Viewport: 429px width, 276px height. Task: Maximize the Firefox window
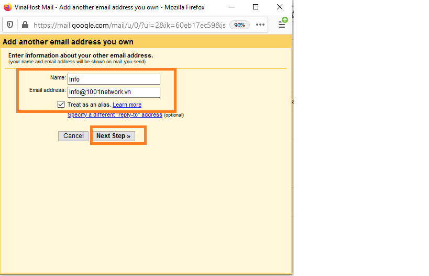256,7
